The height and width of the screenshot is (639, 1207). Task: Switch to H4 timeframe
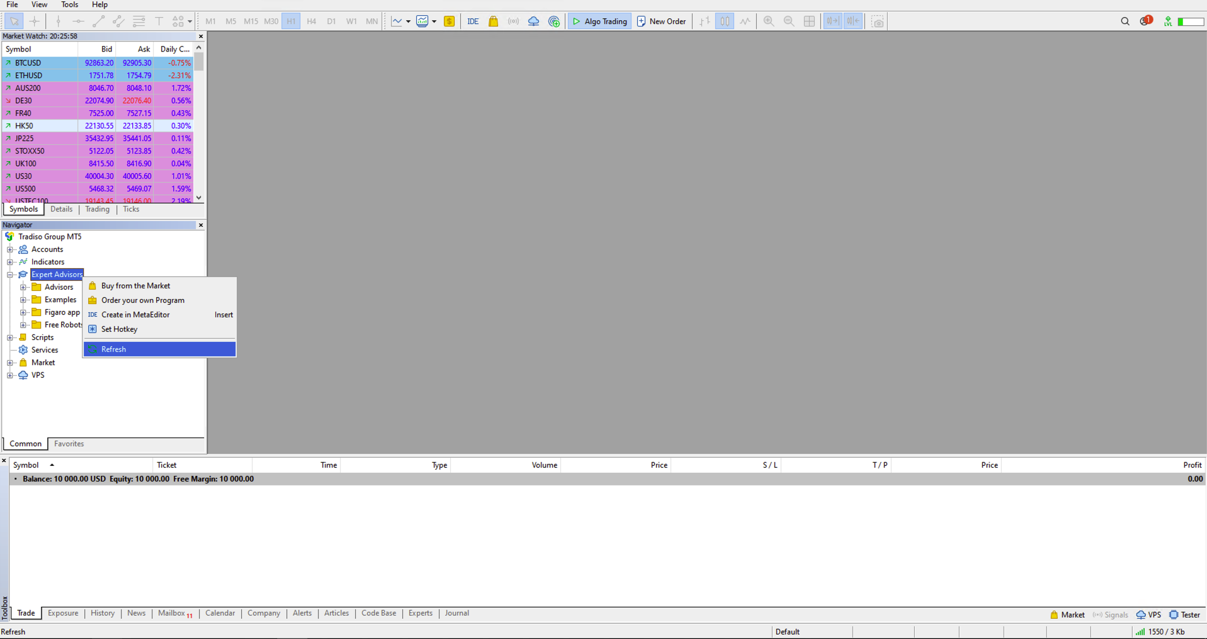[311, 21]
